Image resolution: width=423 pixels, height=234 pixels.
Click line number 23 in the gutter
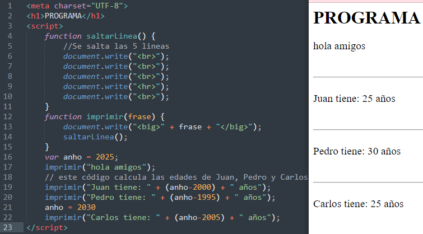(8, 228)
